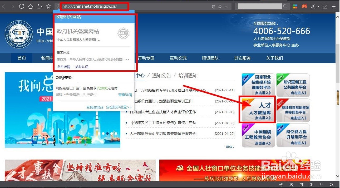Expand the address bar dropdown chevron
Viewport: 340px width, 188px height.
226,7
